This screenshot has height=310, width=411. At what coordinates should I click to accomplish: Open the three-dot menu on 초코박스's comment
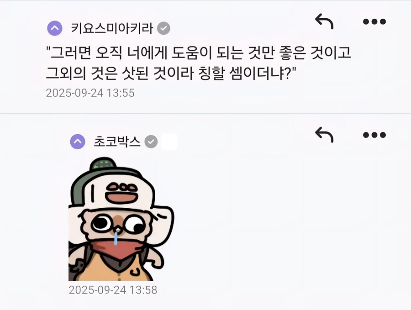pyautogui.click(x=374, y=135)
